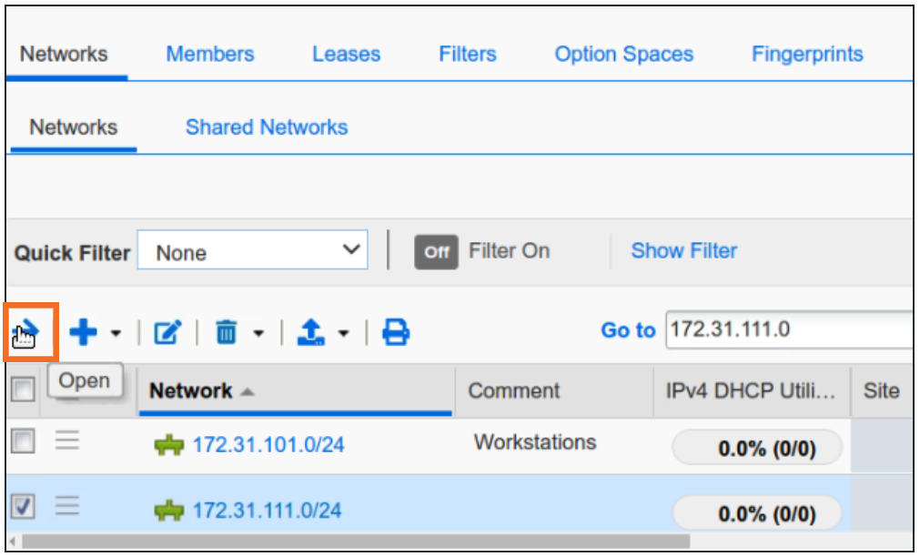The width and height of the screenshot is (920, 557).
Task: Click the Go to input field
Action: click(788, 330)
